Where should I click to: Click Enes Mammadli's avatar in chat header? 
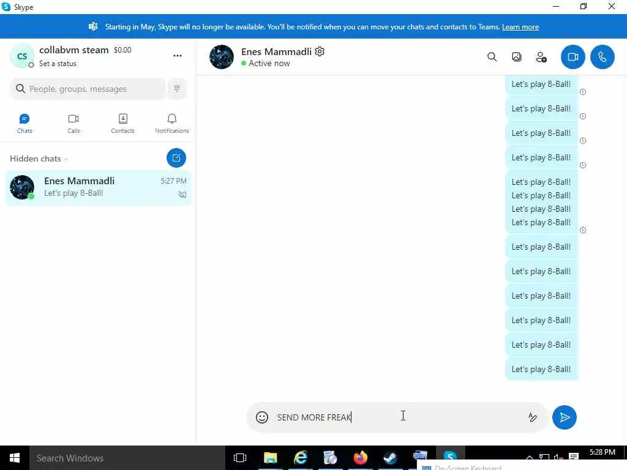click(x=222, y=57)
